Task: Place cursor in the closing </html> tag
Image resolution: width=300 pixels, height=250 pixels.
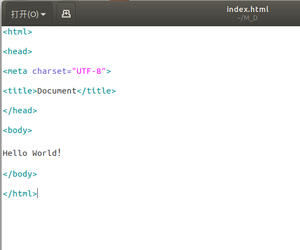Action: [x=20, y=194]
